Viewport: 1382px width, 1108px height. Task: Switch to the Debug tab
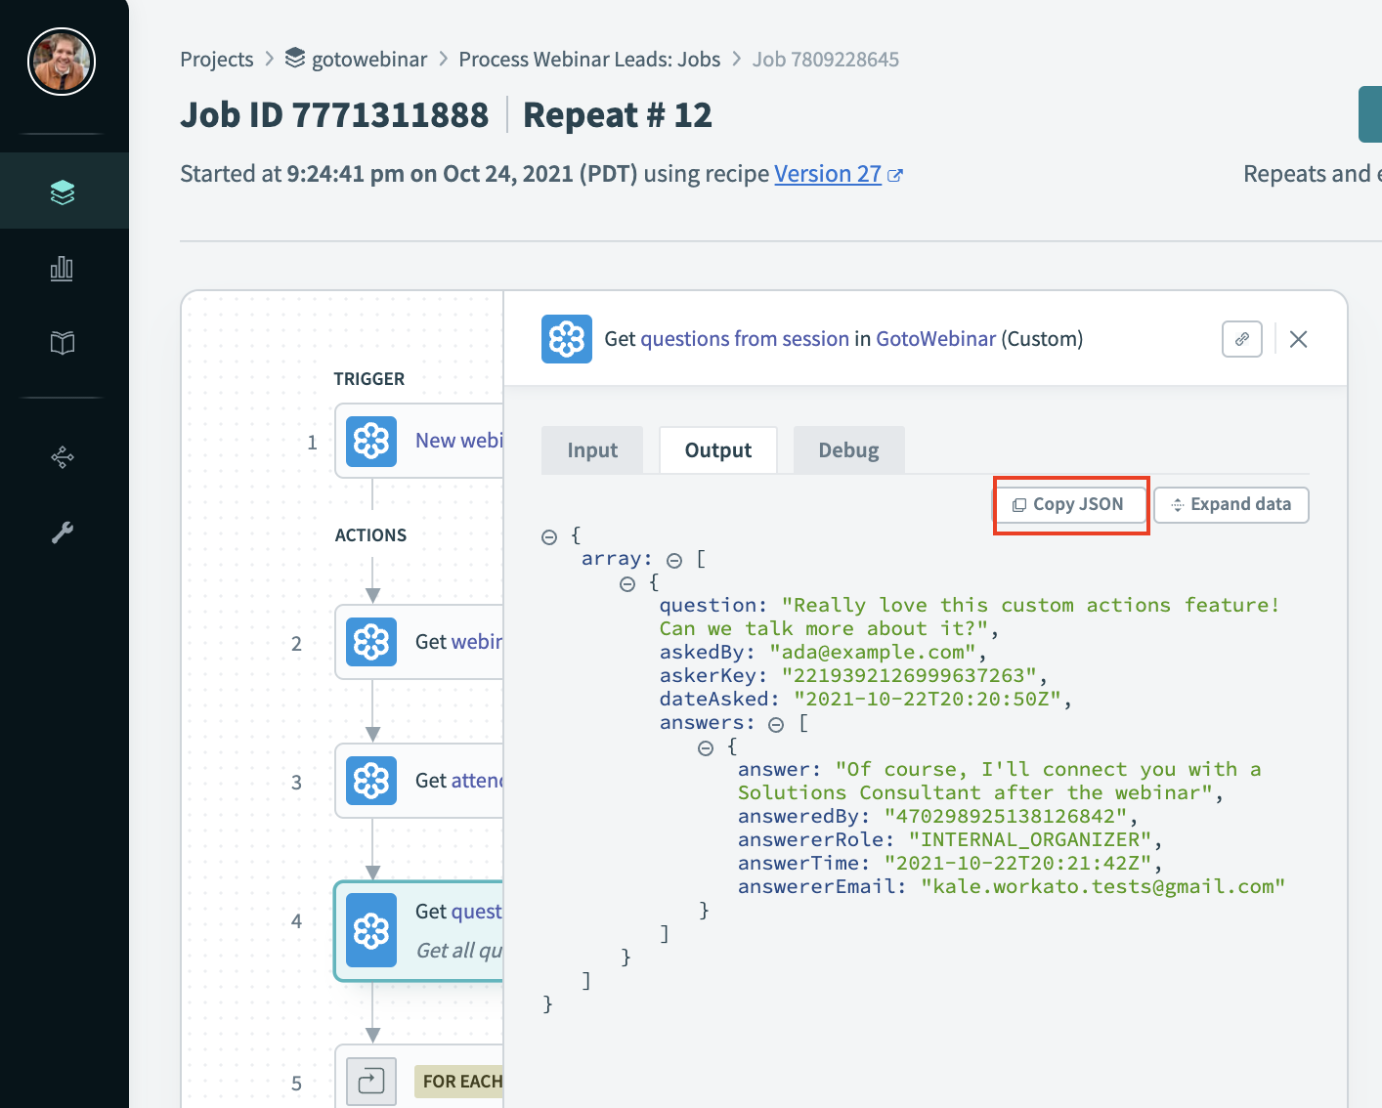coord(849,450)
